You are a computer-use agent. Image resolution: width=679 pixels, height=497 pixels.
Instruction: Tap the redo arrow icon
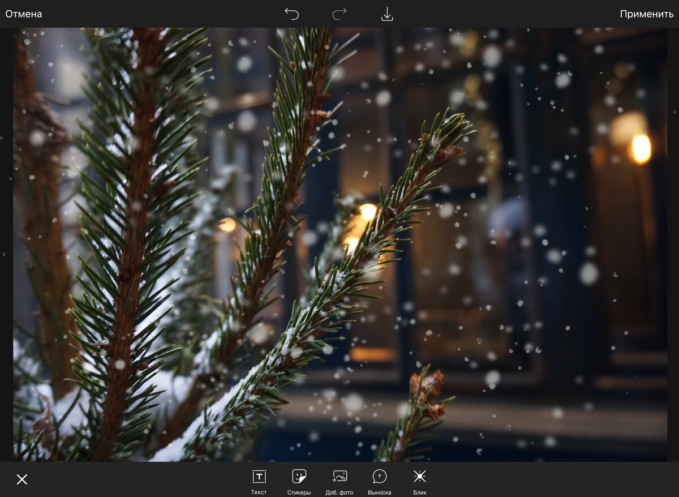[x=339, y=14]
